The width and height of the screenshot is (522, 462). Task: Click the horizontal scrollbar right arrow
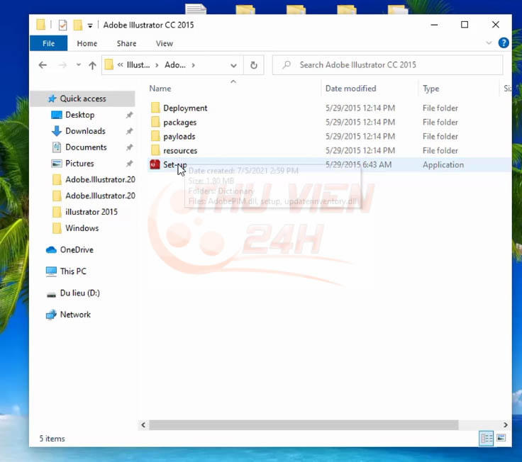pos(506,424)
